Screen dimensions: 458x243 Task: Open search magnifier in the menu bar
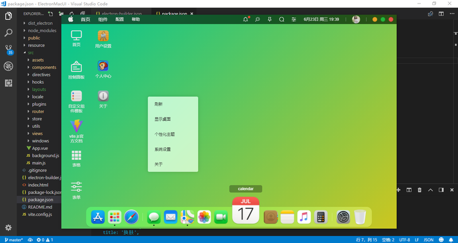tap(282, 19)
